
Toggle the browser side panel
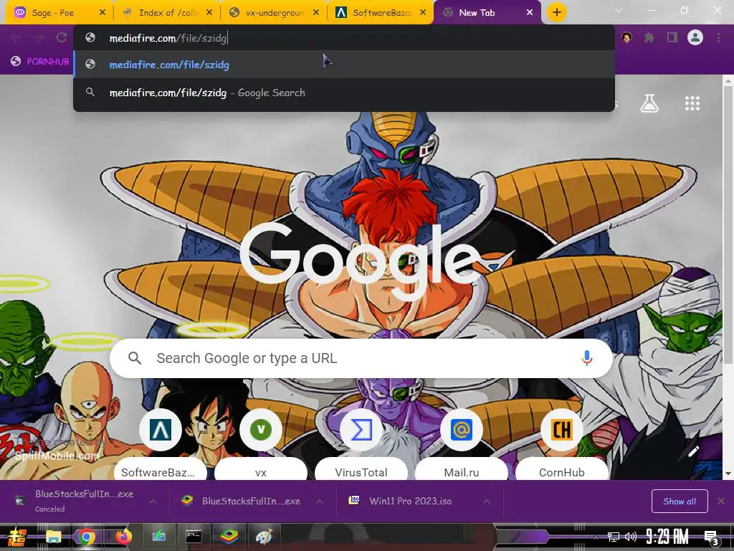pyautogui.click(x=672, y=37)
